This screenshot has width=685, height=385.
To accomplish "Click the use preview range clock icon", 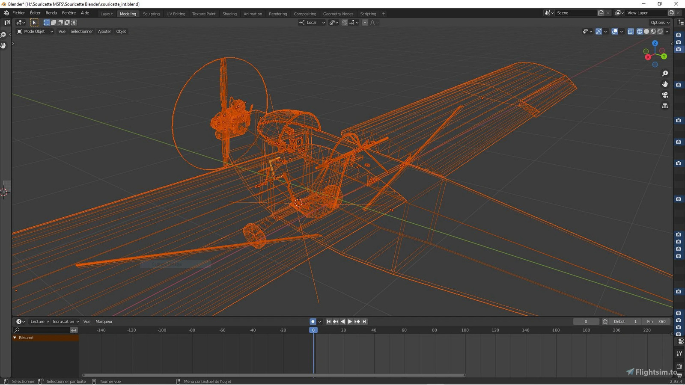I will click(x=605, y=322).
